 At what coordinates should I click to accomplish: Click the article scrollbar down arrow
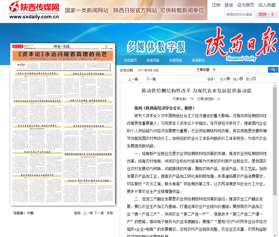click(x=275, y=235)
